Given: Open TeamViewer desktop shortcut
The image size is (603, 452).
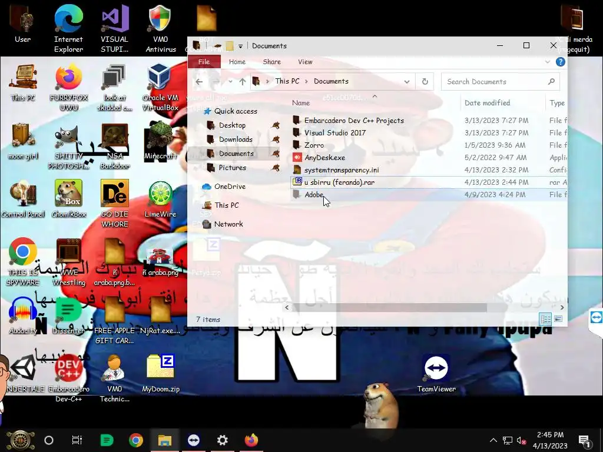Looking at the screenshot, I should (x=436, y=374).
